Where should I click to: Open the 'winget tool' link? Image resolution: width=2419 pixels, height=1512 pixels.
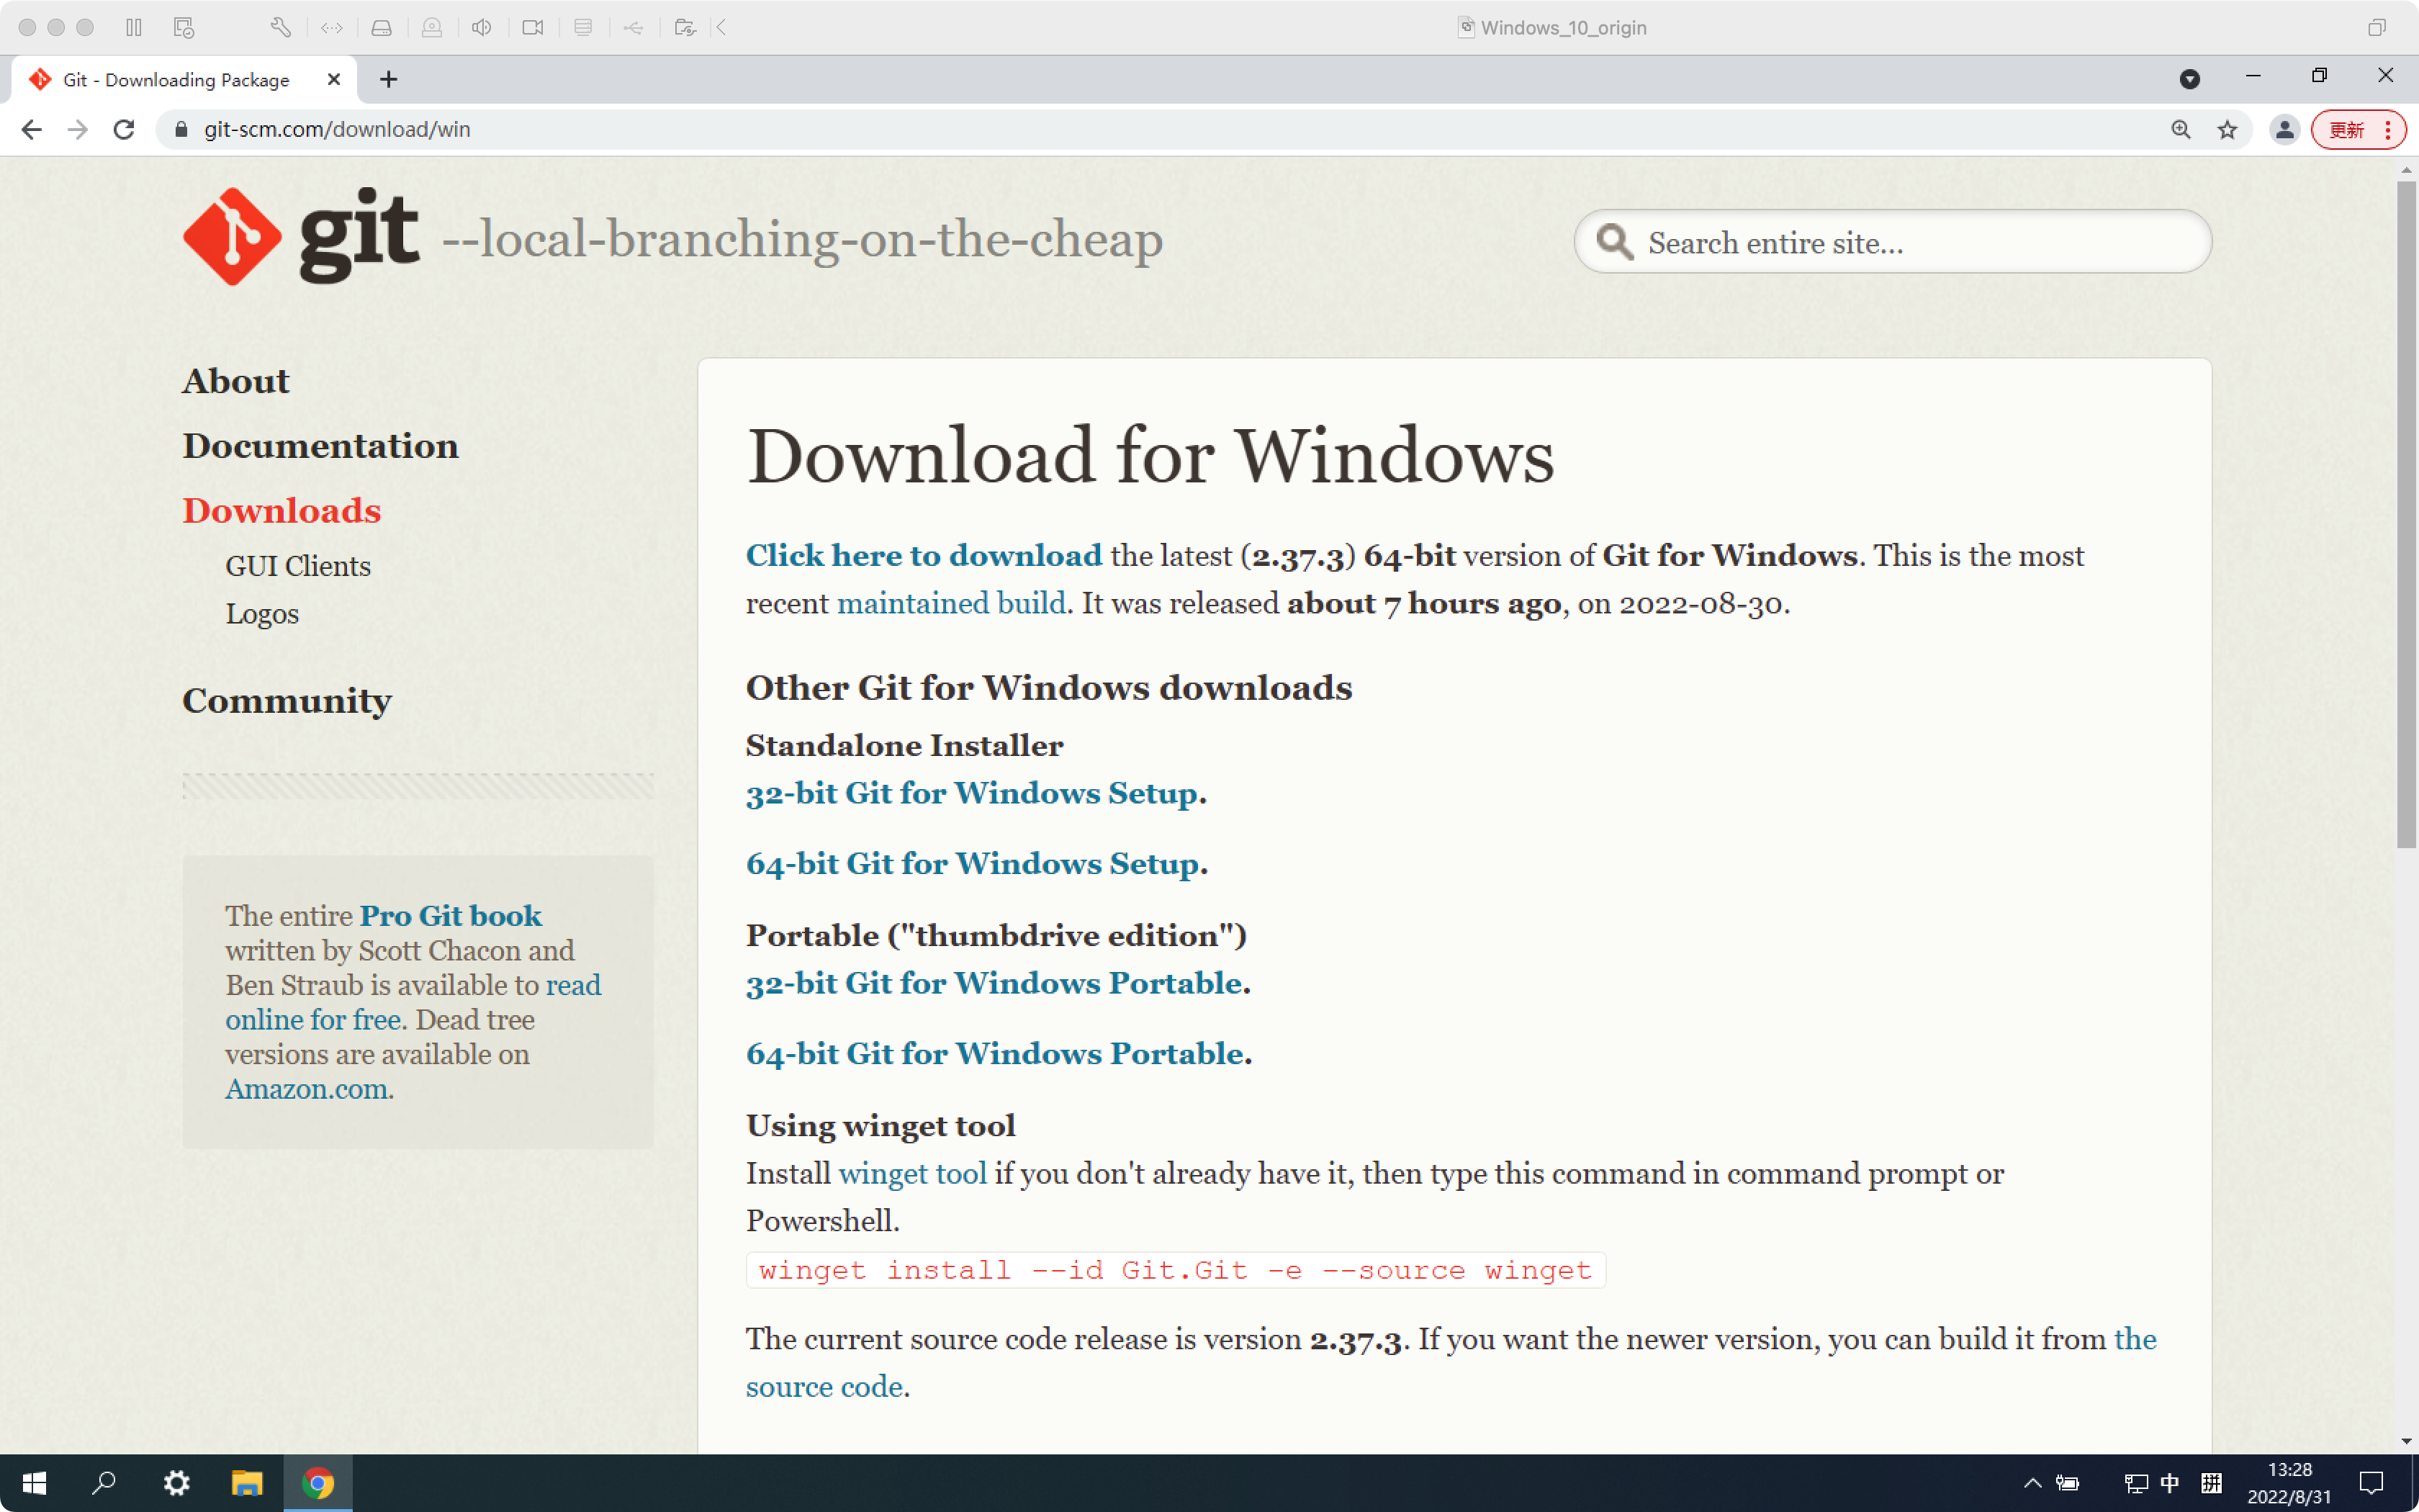911,1173
